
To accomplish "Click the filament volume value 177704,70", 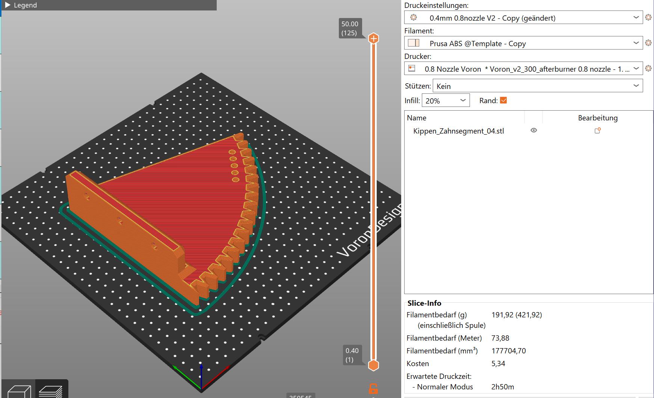I will 509,351.
